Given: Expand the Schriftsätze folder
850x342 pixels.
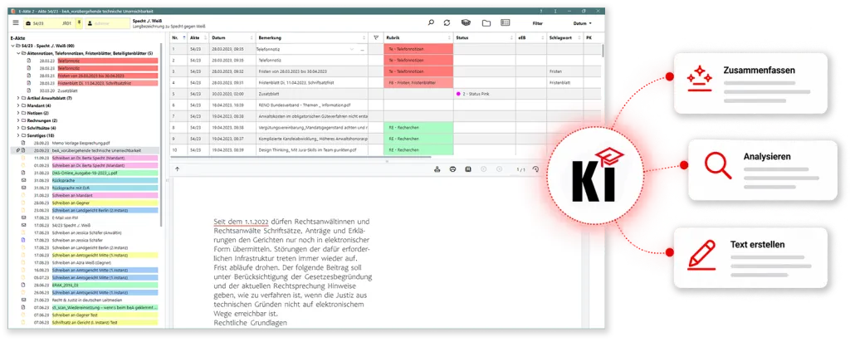Looking at the screenshot, I should click(x=18, y=128).
